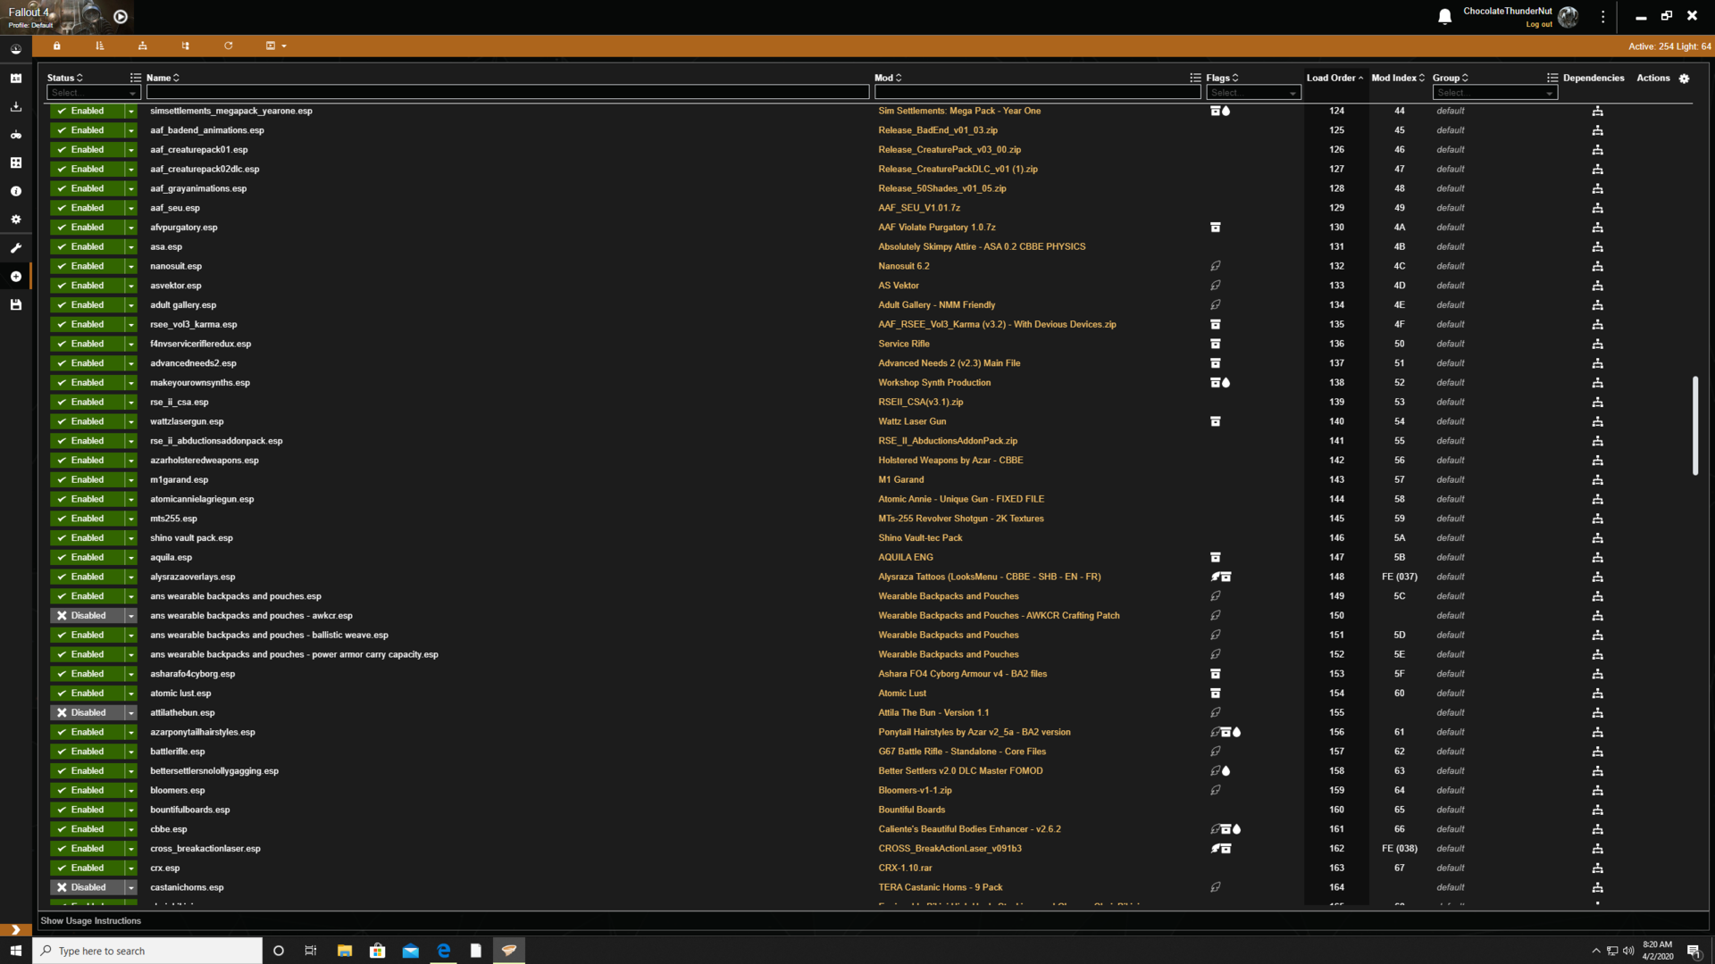Enable the castanichorns.esp plugin
Screen dimensions: 1715x964
(87, 887)
